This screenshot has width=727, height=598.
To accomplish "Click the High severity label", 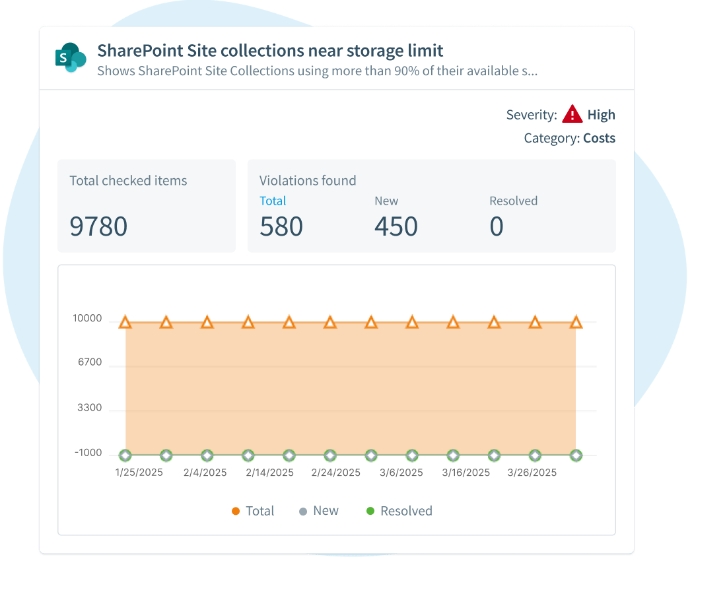I will pos(601,114).
